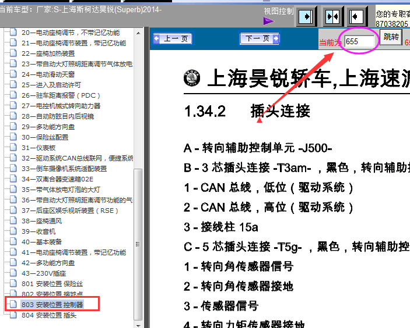410x328 pixels.
Task: Click the page icon beside 24—电动滑动天窗
Action: 13,74
